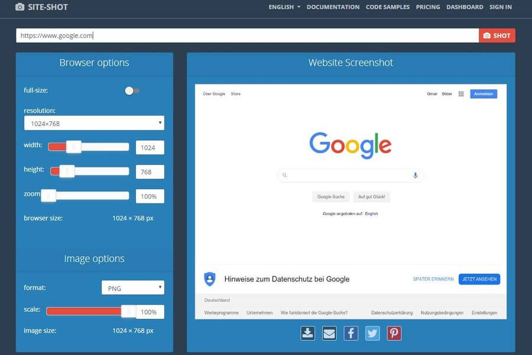Share screenshot on Twitter

point(372,333)
